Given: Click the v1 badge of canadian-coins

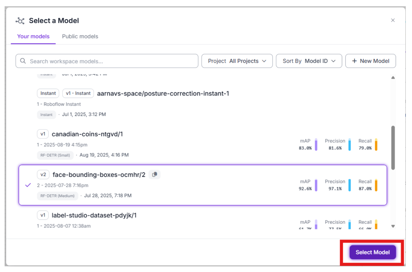Looking at the screenshot, I should click(43, 134).
